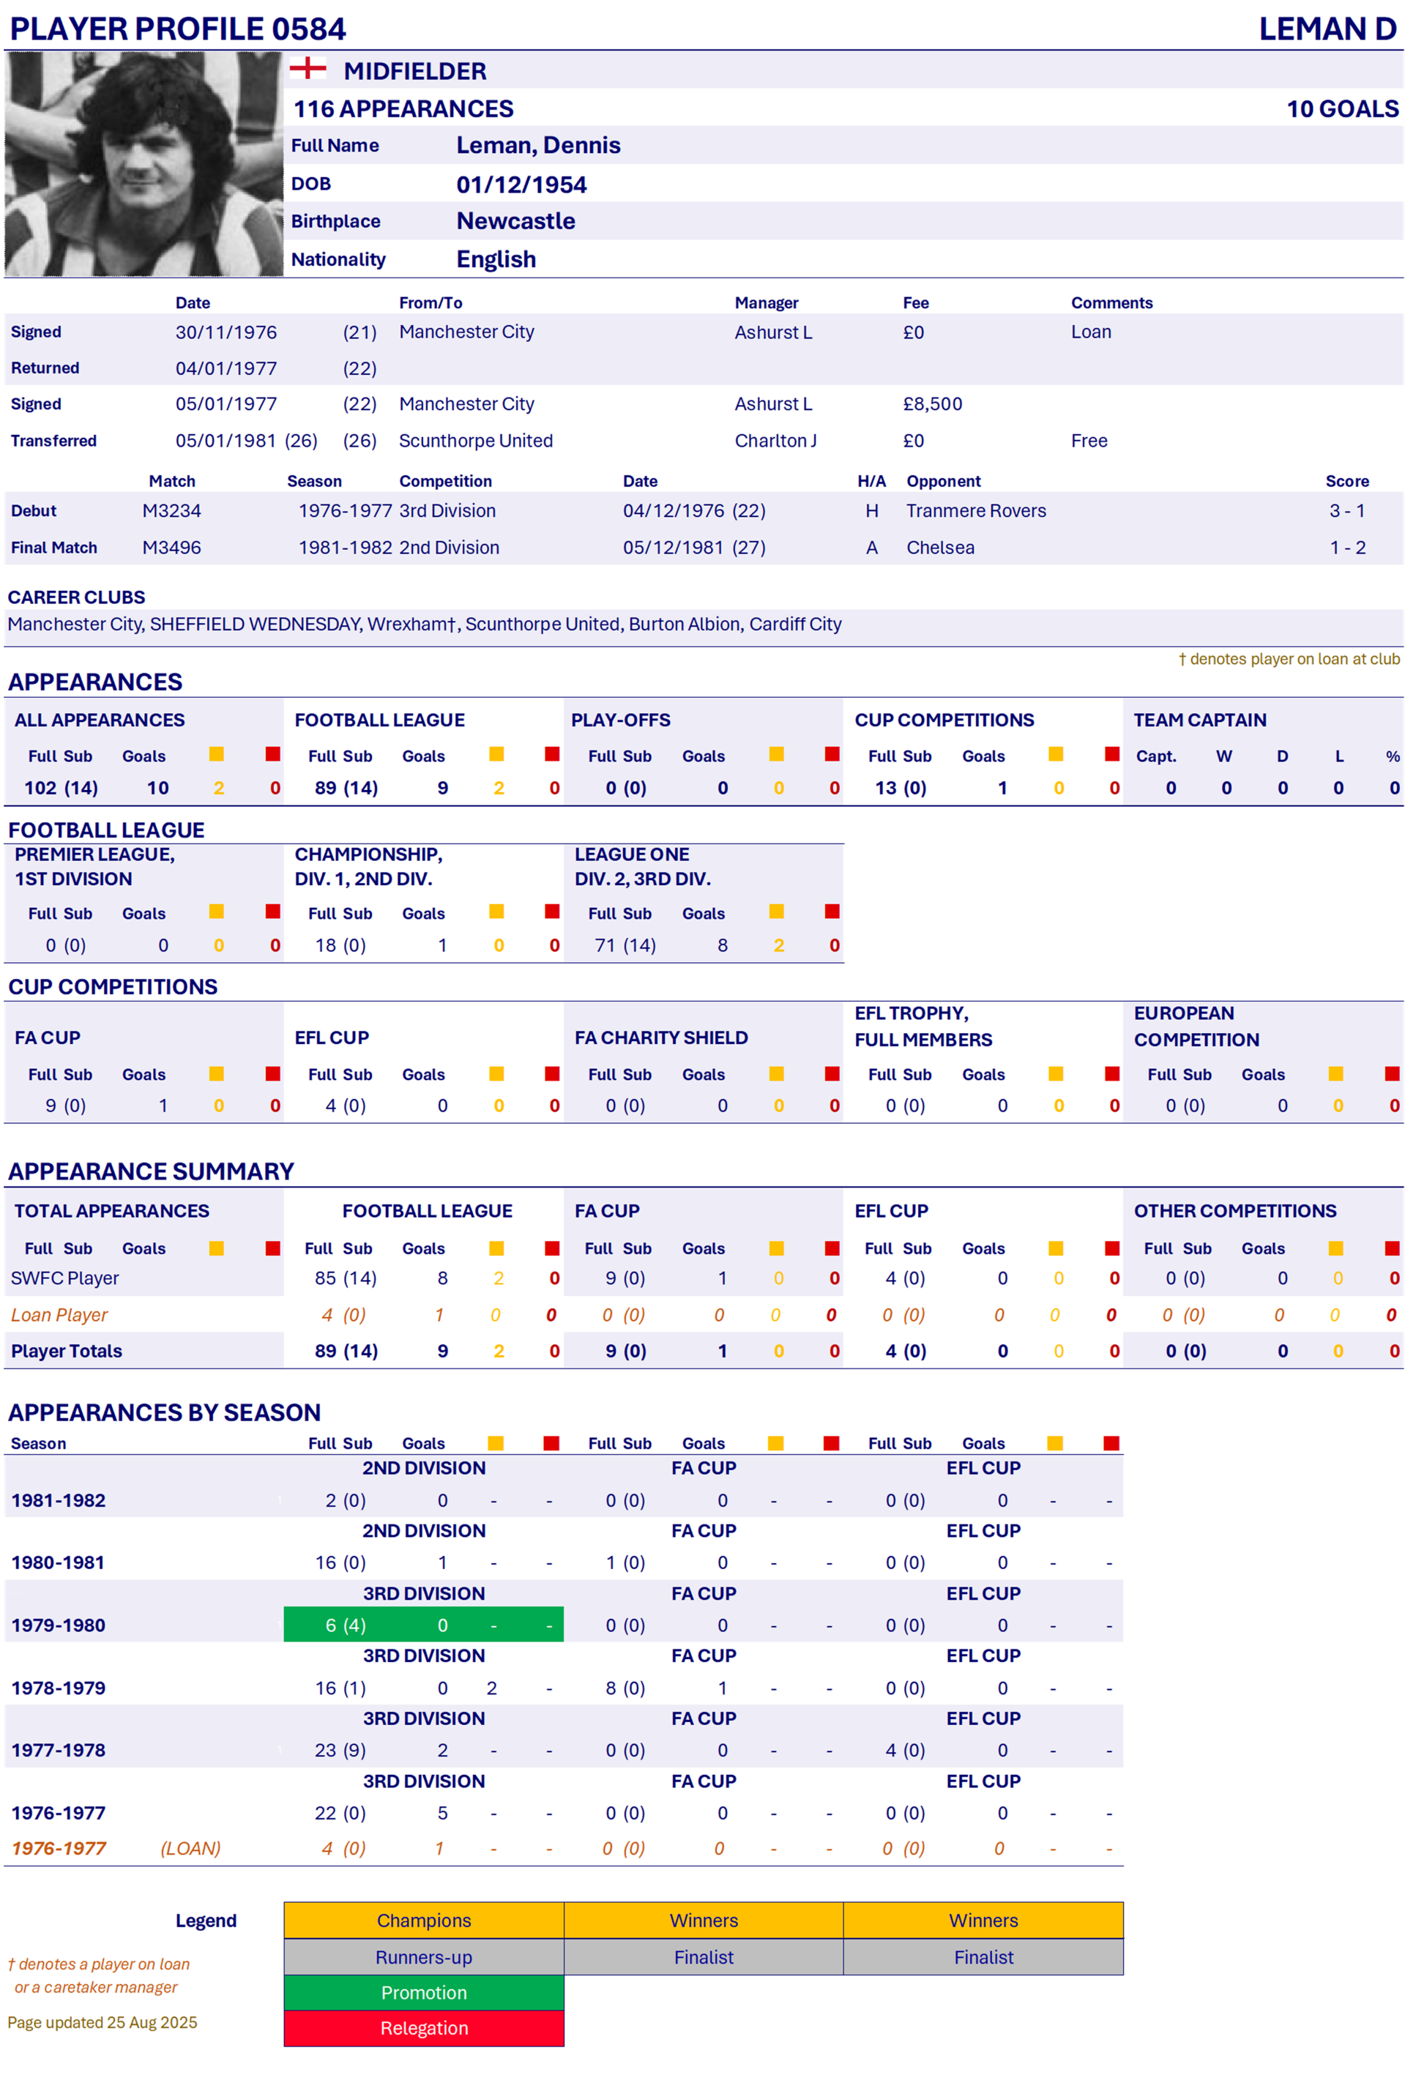Click the green-highlighted 1979-1980 league cell

pyautogui.click(x=424, y=1624)
